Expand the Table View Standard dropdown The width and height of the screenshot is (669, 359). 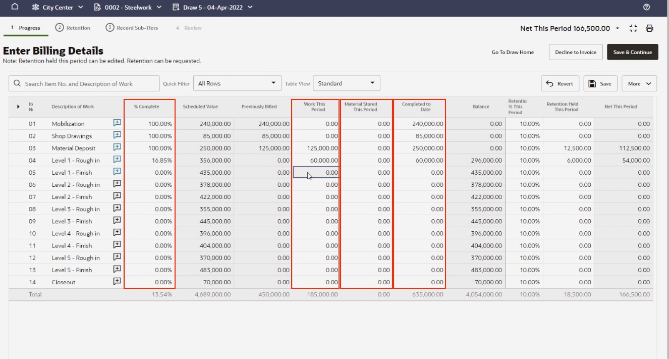(346, 83)
